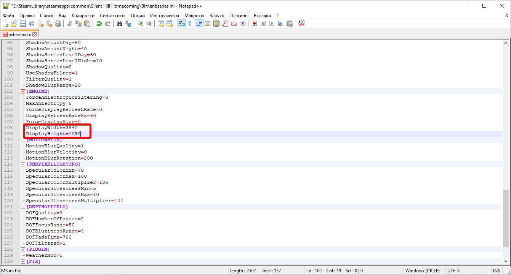Open the user defined language icon

(208, 24)
